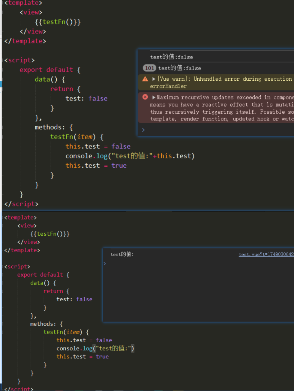
Task: Click the yellow warning triangle icon
Action: click(145, 79)
